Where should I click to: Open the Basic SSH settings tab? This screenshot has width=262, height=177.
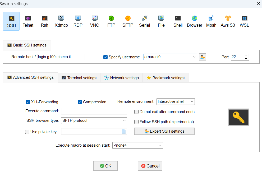coord(27,45)
